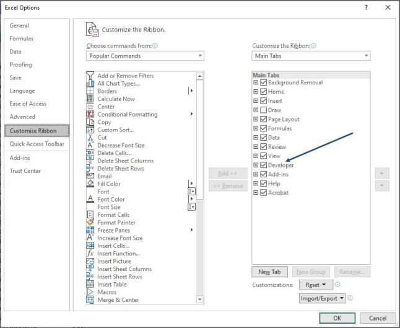This screenshot has width=400, height=328.
Task: Expand the Help tab tree node
Action: (256, 184)
